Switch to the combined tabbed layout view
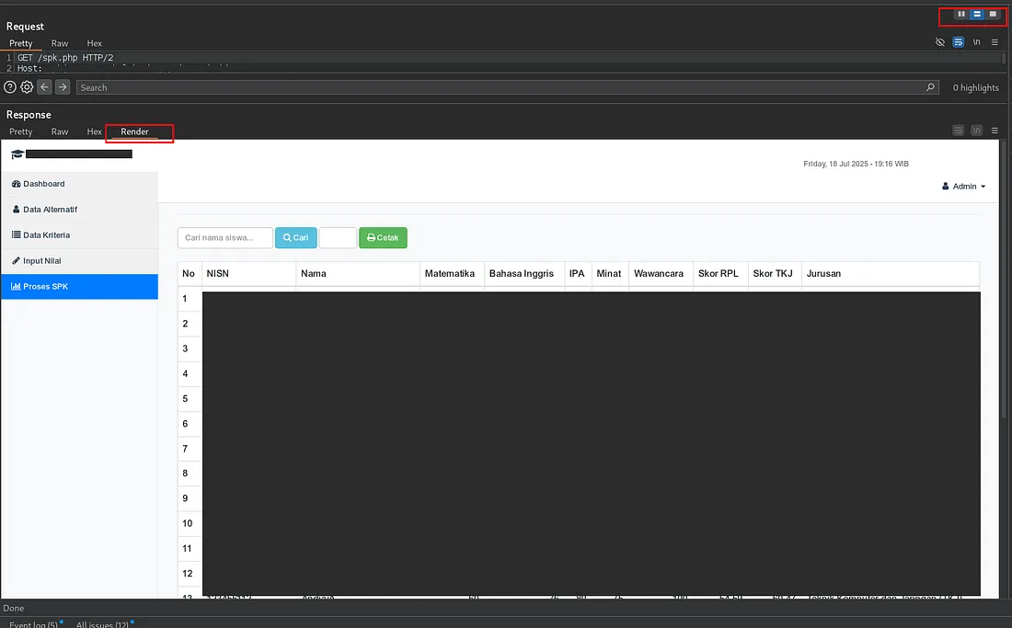Viewport: 1012px width, 628px height. (x=993, y=14)
